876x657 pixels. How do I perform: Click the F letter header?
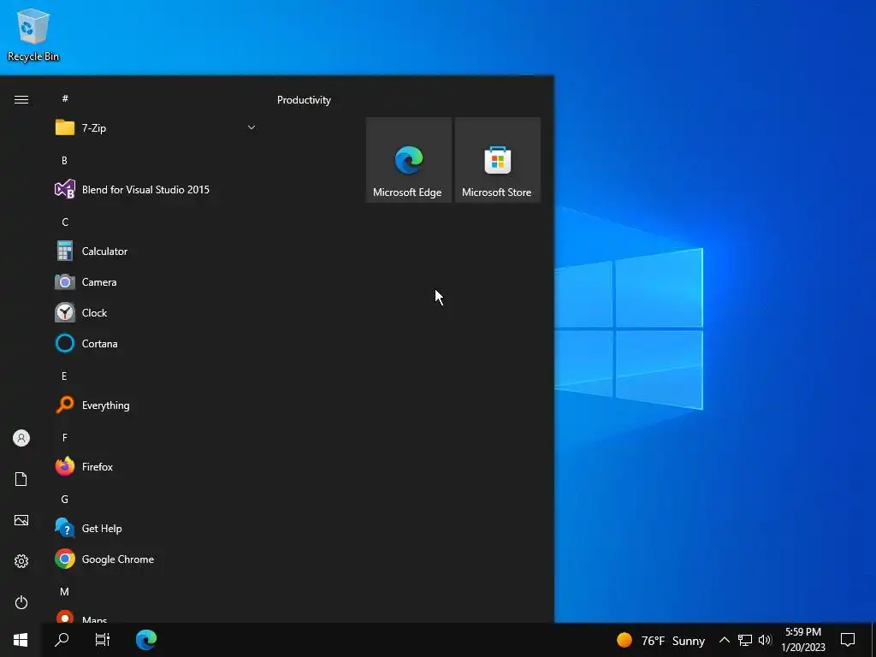coord(65,437)
